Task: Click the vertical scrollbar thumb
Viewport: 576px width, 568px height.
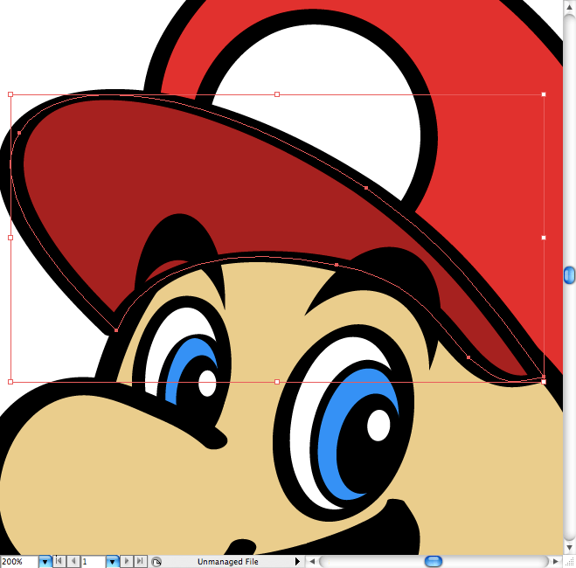Action: click(569, 275)
